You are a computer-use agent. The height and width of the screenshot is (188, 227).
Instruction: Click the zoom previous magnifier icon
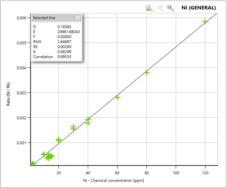coord(149,8)
